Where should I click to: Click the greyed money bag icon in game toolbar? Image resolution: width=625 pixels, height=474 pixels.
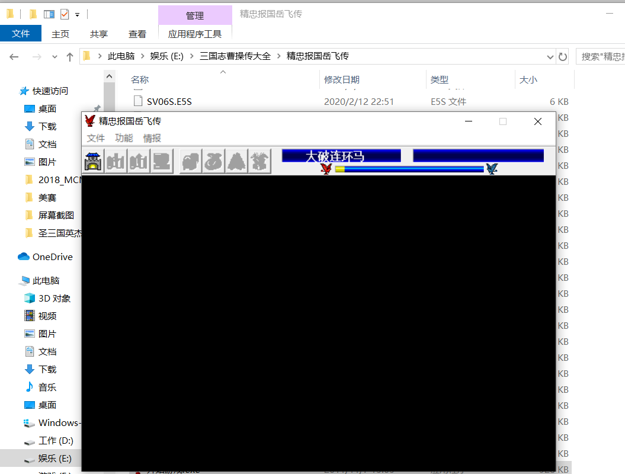click(214, 161)
